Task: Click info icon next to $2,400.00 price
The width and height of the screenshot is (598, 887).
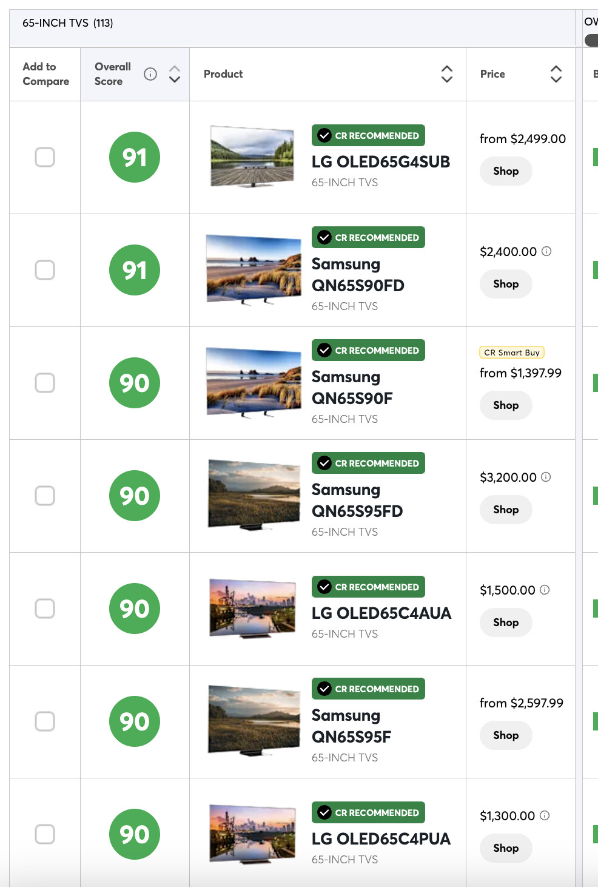Action: click(546, 251)
